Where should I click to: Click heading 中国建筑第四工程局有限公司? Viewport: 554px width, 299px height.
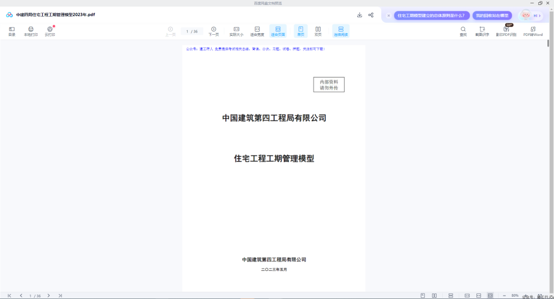[x=274, y=118]
